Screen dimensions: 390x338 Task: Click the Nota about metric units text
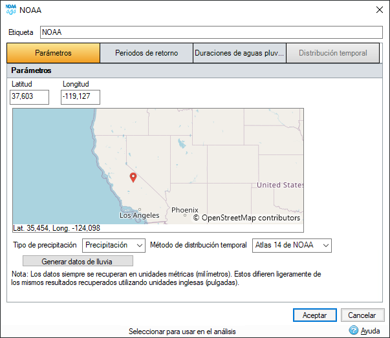[x=166, y=279]
